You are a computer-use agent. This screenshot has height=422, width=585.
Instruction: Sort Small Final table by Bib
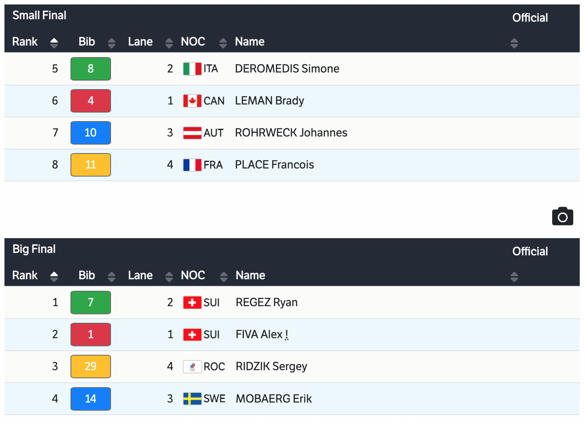(111, 43)
